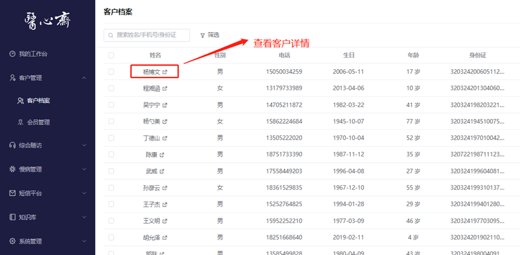Expand the 综合随访 chevron

(84, 145)
